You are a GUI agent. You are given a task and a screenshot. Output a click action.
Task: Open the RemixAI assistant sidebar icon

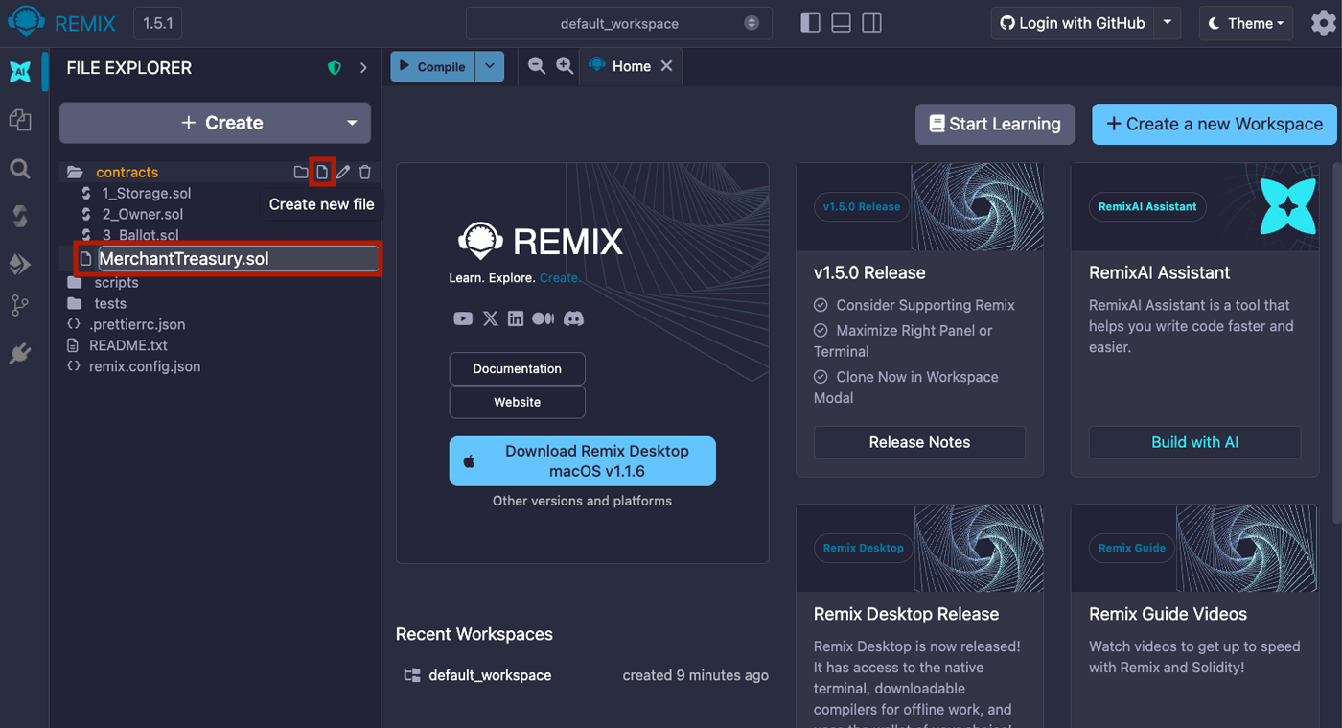(20, 71)
